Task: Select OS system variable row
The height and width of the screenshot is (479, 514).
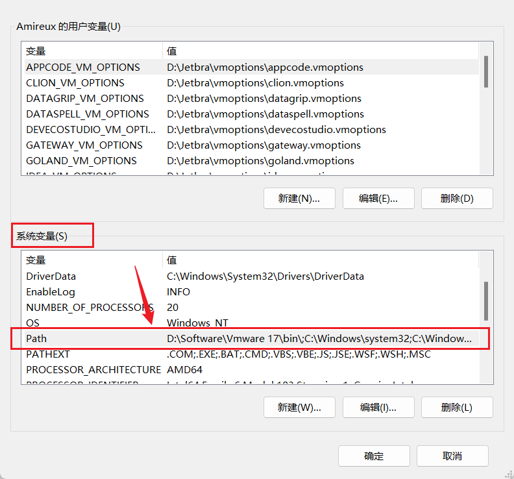Action: click(x=251, y=323)
